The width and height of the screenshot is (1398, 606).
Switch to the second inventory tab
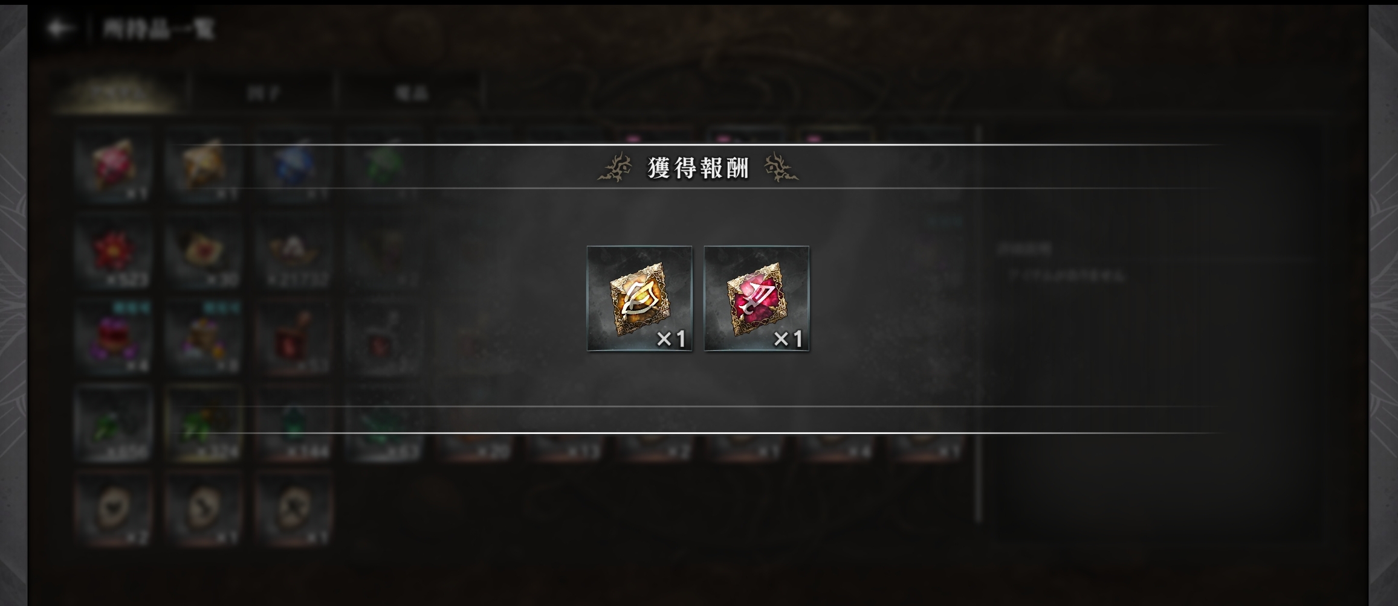tap(263, 92)
